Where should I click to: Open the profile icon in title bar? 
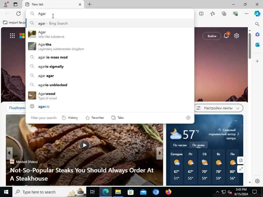click(6, 4)
